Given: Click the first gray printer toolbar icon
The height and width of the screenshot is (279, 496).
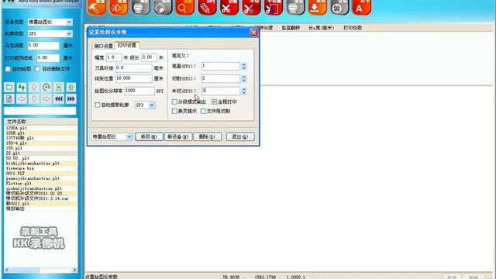Looking at the screenshot, I should click(140, 7).
